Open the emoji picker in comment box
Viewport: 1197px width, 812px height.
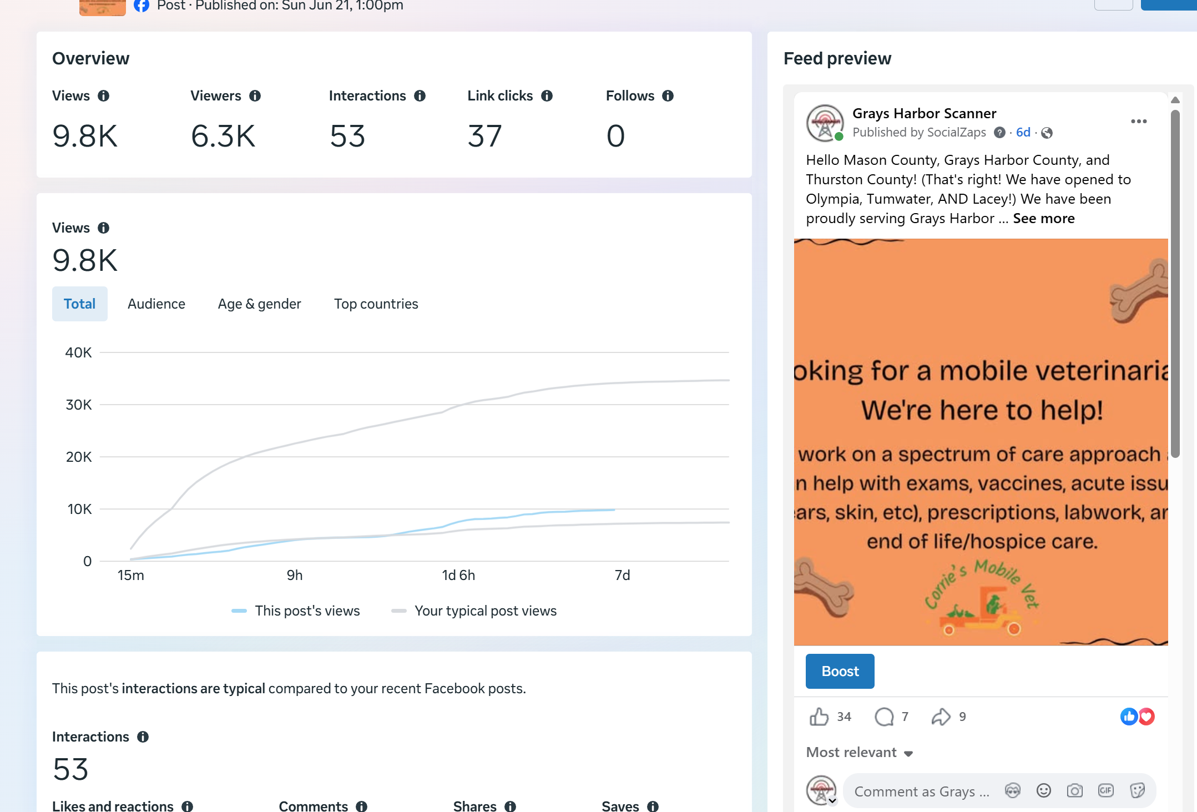1044,791
